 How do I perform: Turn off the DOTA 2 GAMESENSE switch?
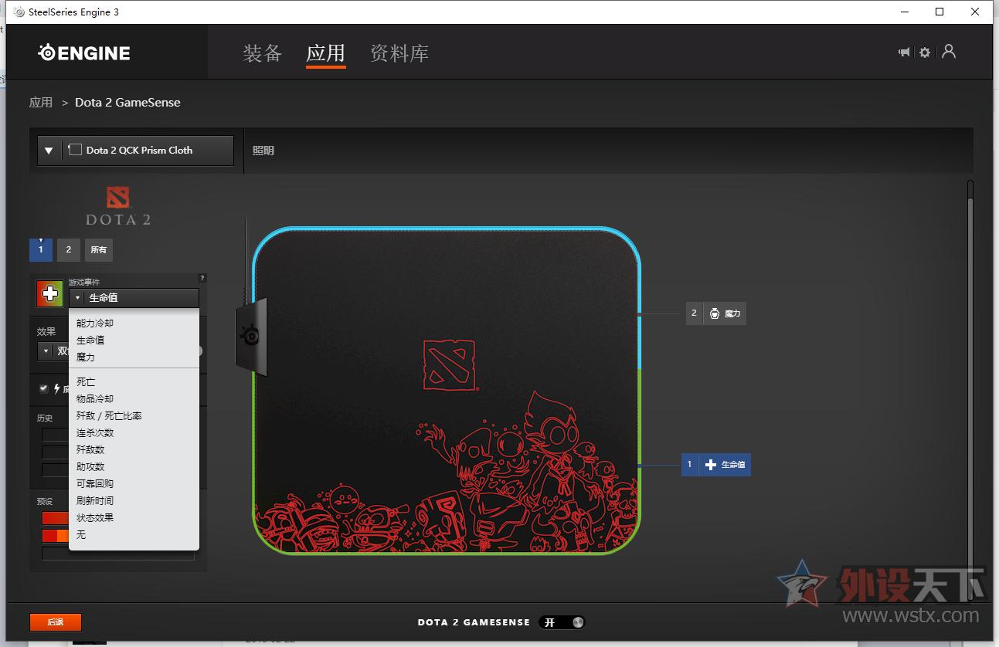tap(562, 622)
